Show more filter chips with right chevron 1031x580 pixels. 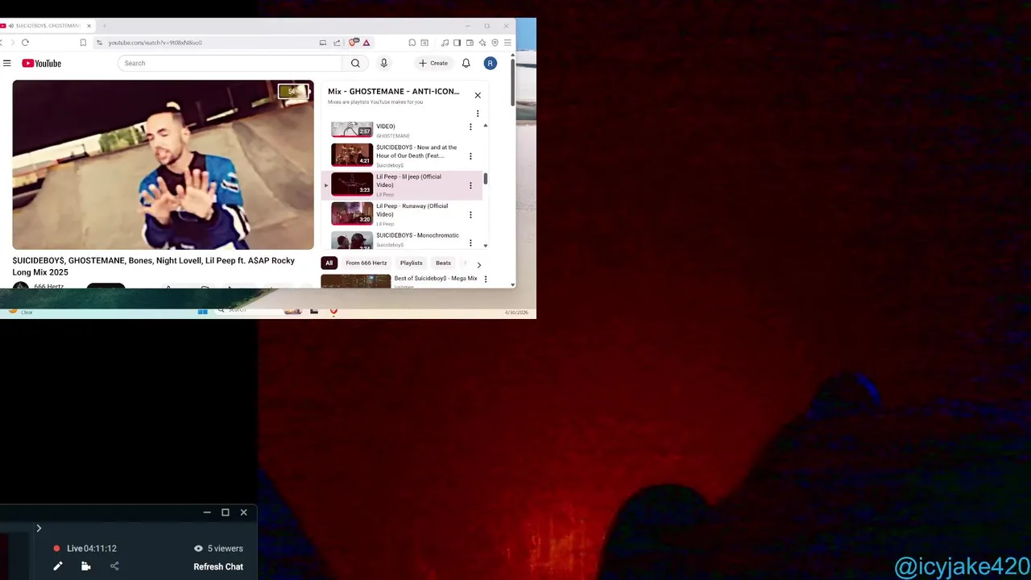pyautogui.click(x=478, y=264)
